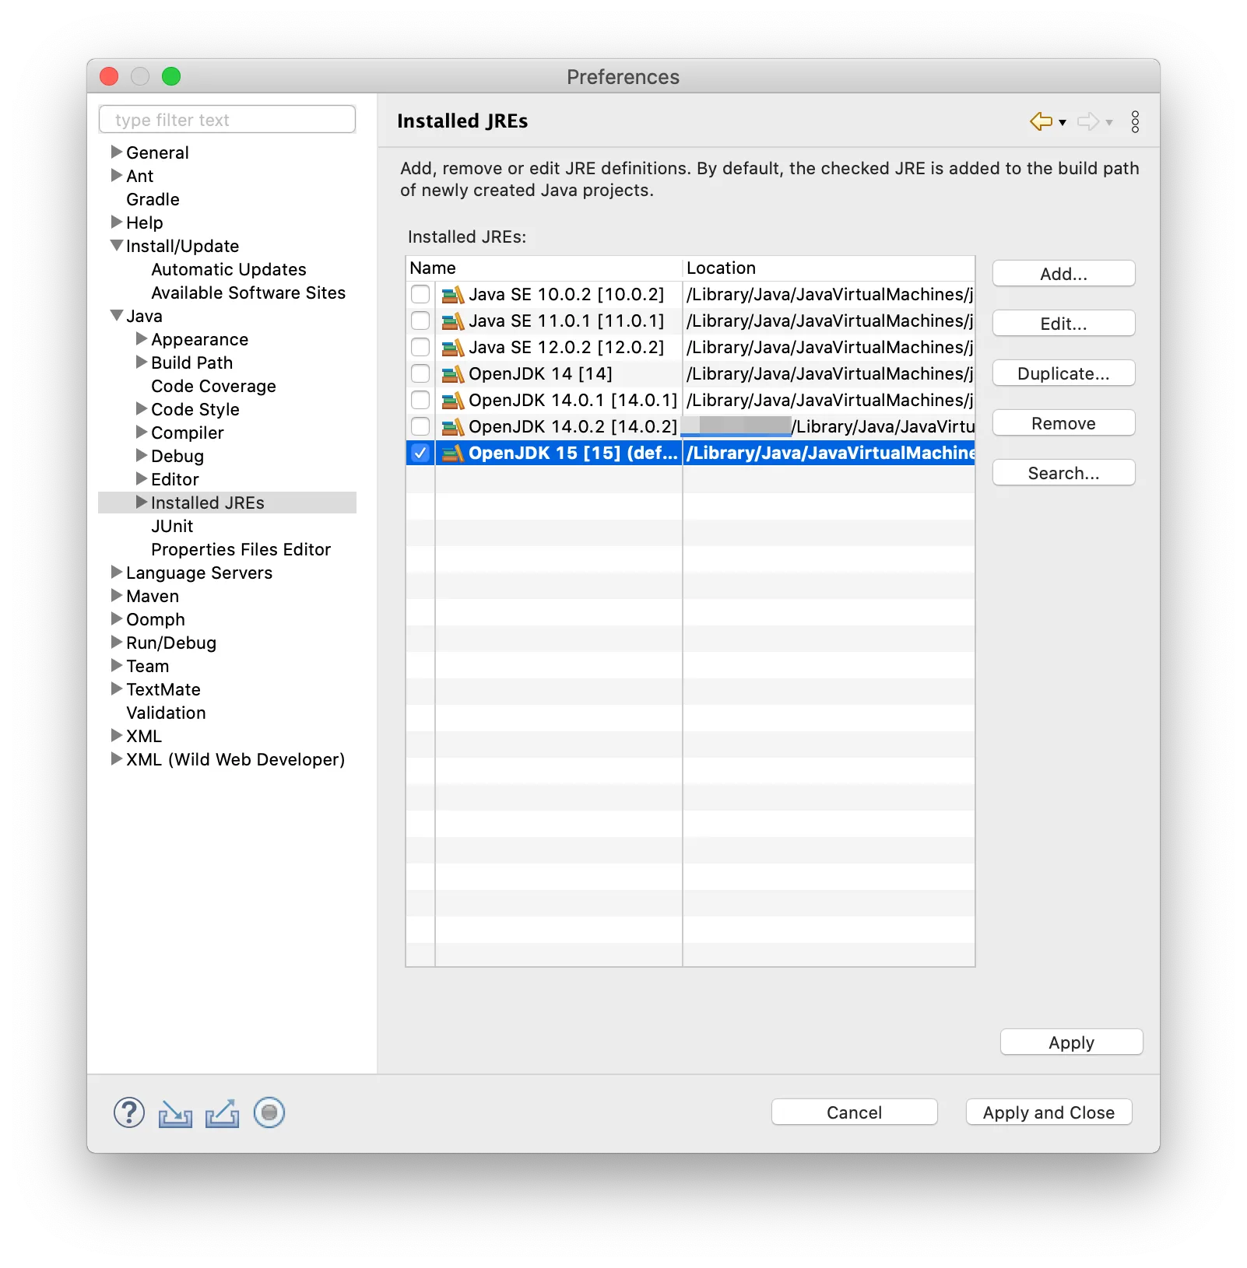Expand the General tree node
This screenshot has height=1268, width=1247.
(x=117, y=152)
